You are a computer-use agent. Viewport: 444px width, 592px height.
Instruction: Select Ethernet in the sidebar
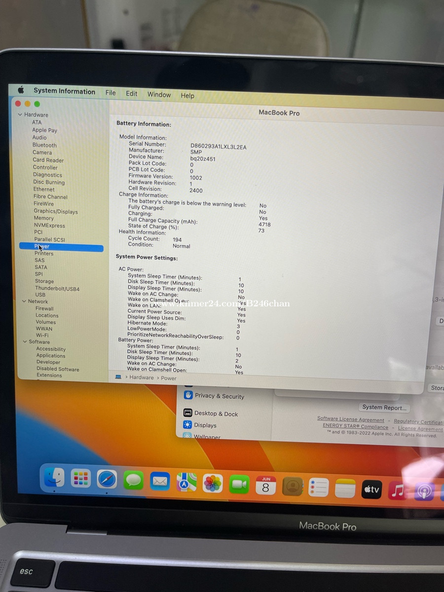point(44,189)
